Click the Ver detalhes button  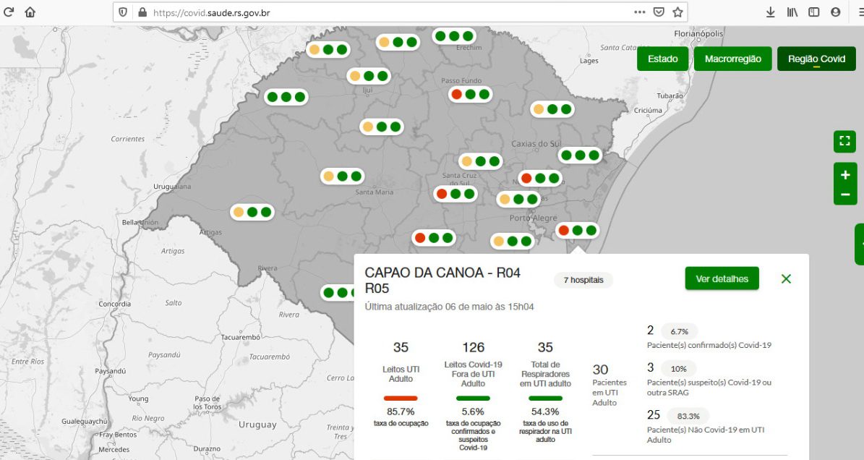pos(722,278)
